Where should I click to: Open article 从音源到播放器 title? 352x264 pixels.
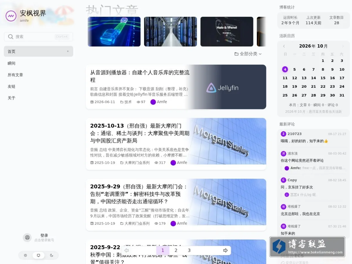[140, 76]
